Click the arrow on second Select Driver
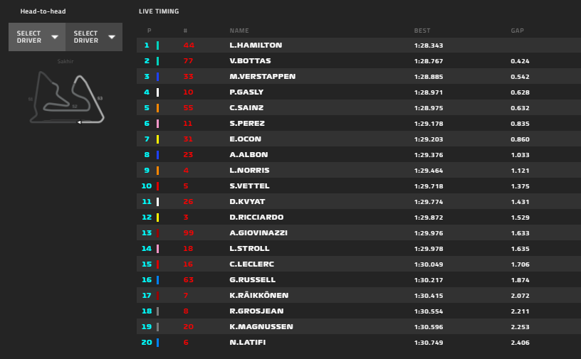The height and width of the screenshot is (359, 581). pos(112,37)
